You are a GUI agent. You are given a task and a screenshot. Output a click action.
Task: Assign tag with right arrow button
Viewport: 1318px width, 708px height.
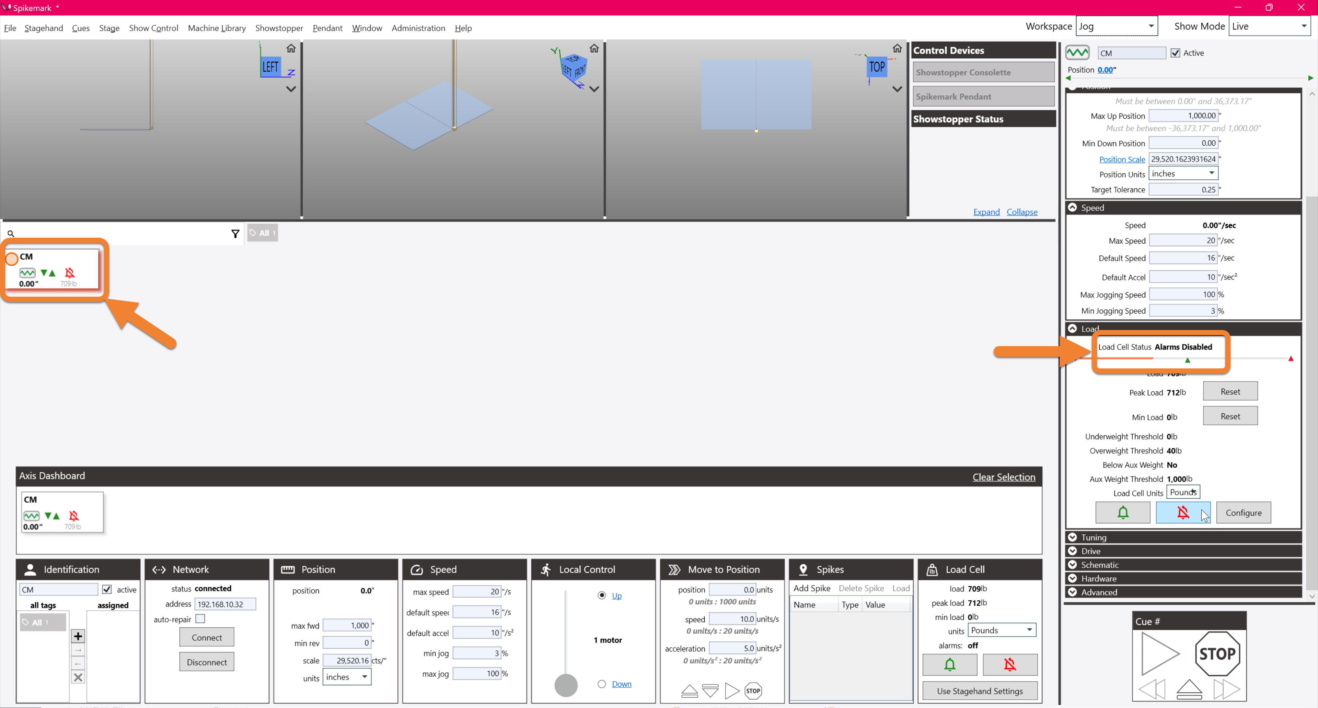78,650
